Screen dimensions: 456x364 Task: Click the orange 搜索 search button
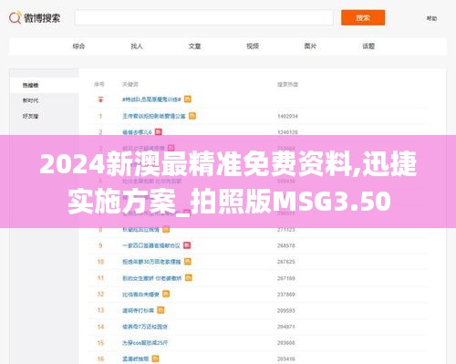pyautogui.click(x=363, y=17)
